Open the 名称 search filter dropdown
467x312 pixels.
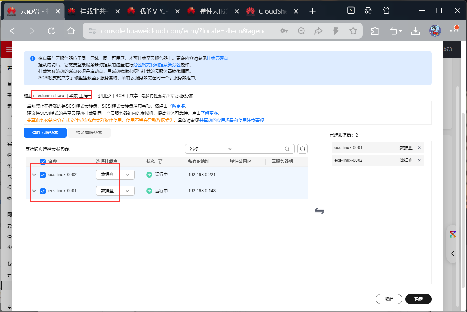211,149
